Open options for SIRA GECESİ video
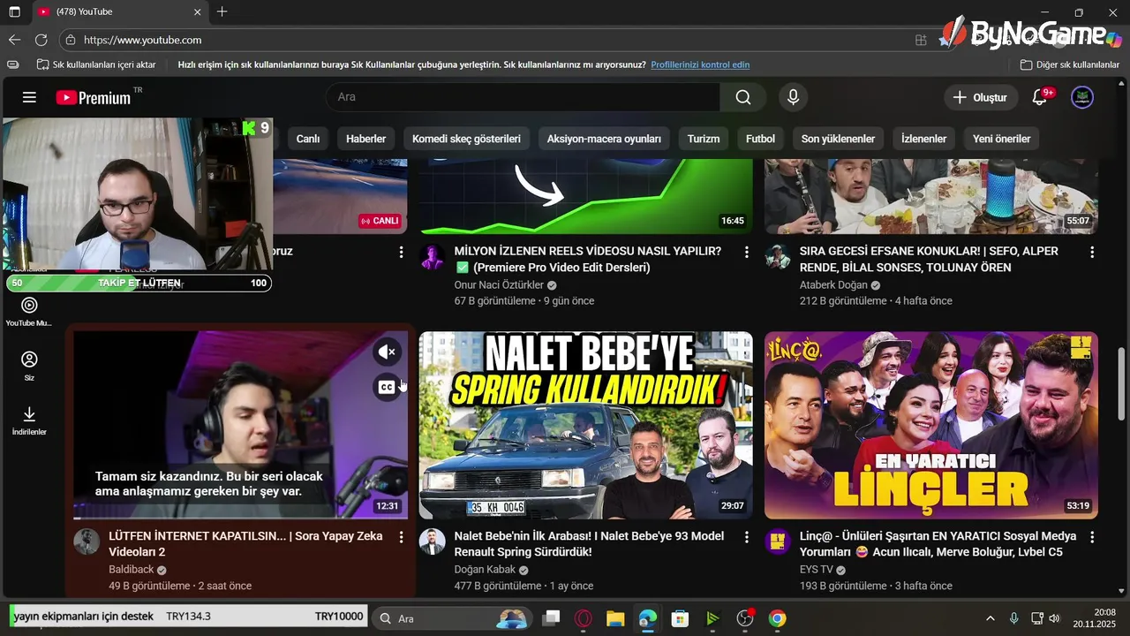 click(1092, 253)
